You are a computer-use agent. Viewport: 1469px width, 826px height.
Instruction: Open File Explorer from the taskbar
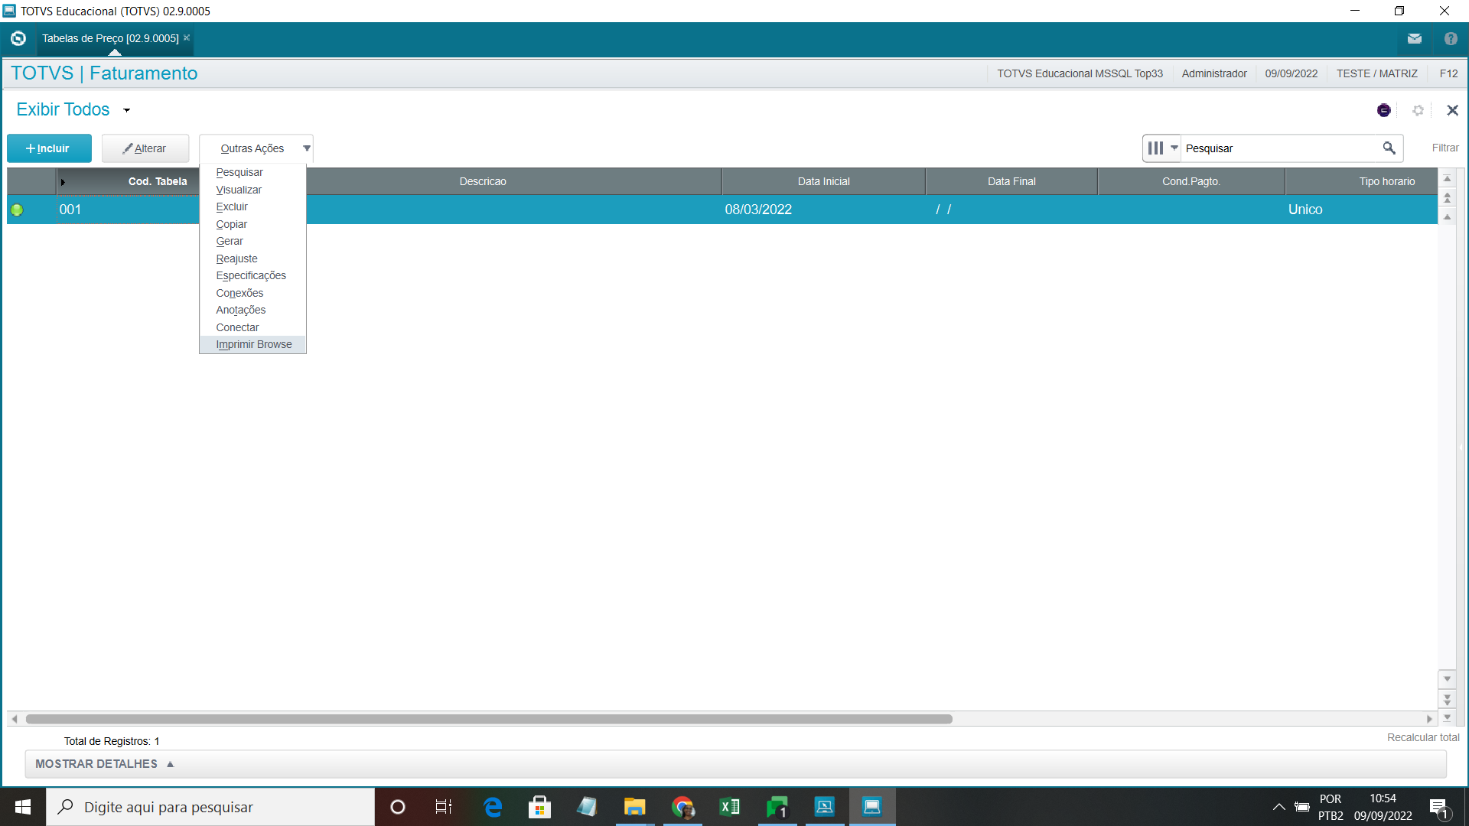tap(634, 807)
